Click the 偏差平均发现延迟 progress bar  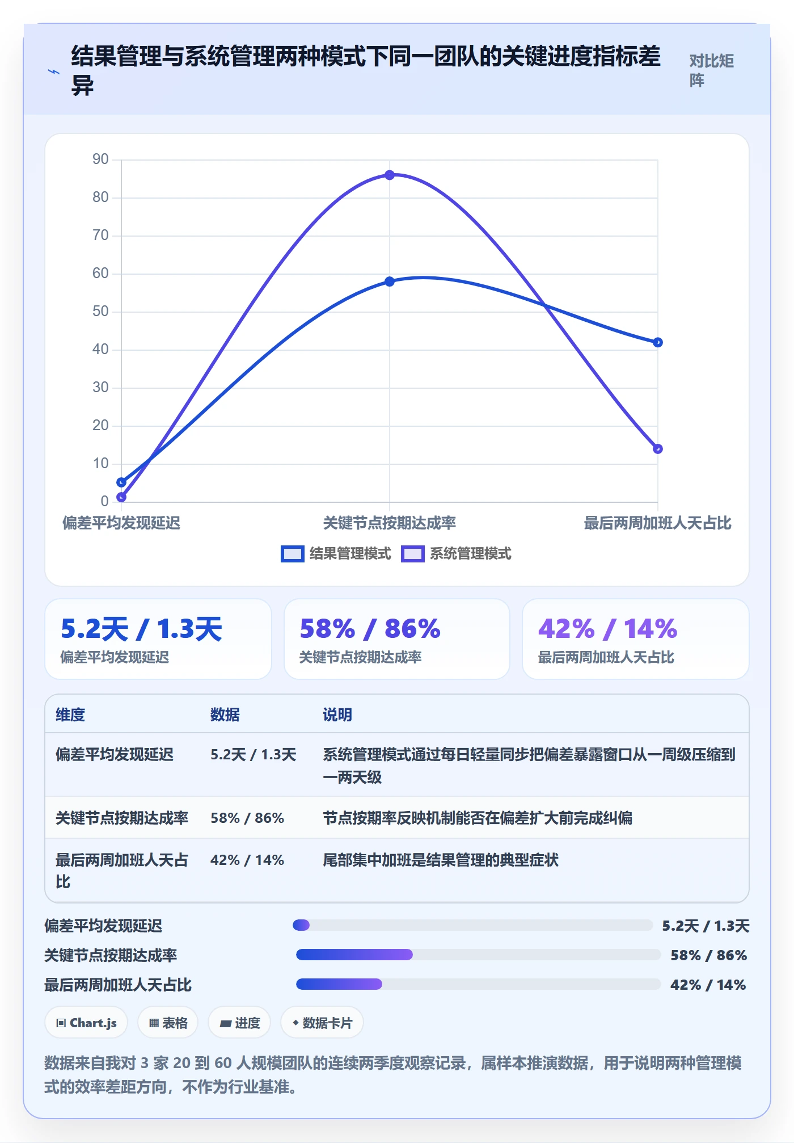coord(472,925)
